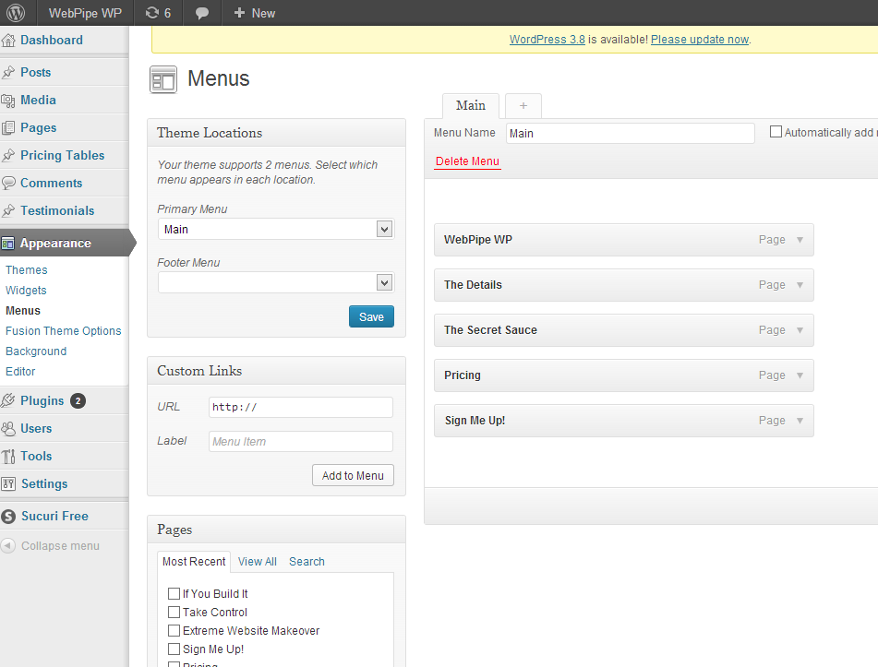
Task: Open the updates icon showing 6
Action: click(158, 13)
